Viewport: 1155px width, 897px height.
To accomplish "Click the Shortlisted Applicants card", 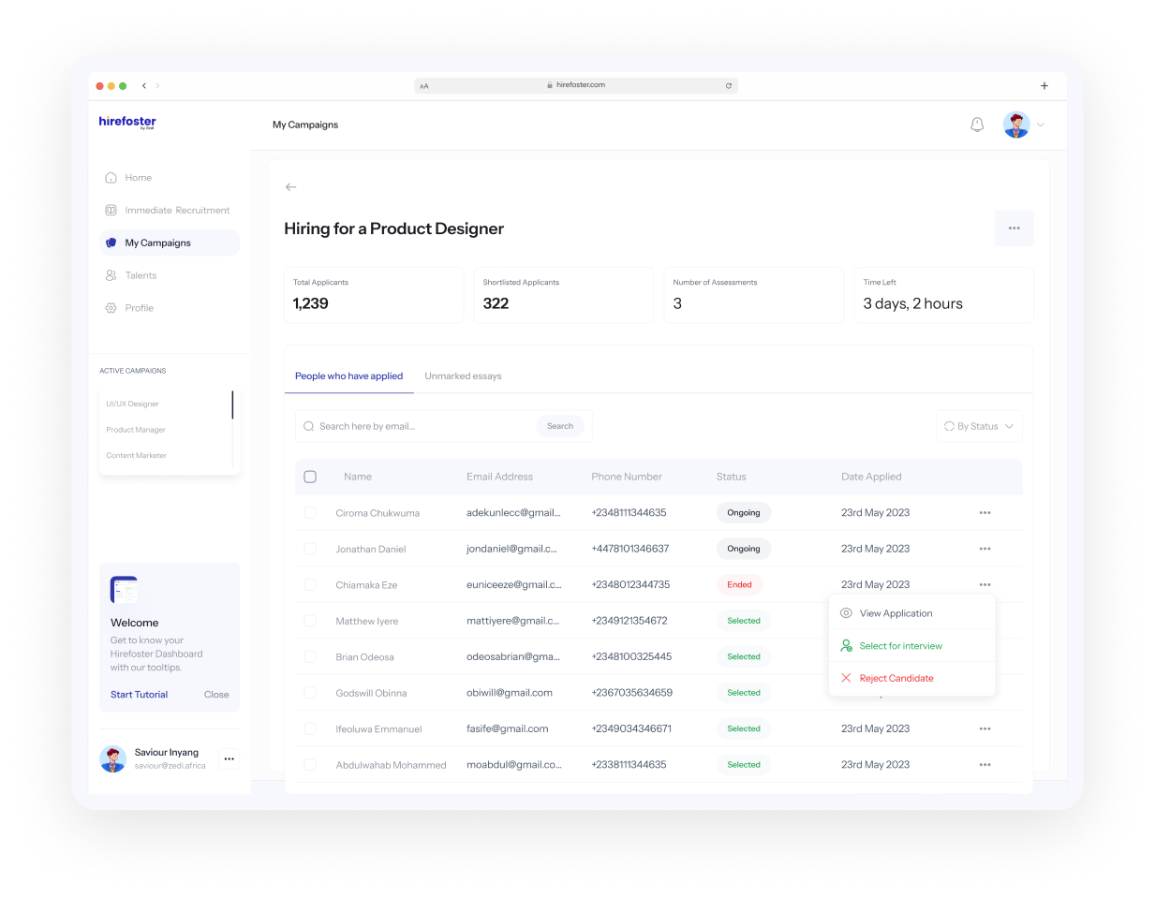I will pyautogui.click(x=564, y=295).
